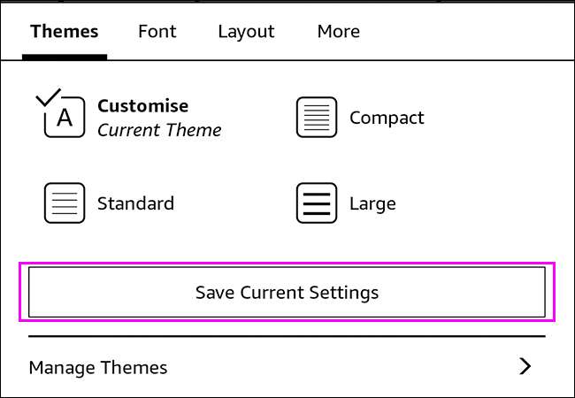Expand Manage Themes via the right chevron

click(525, 366)
